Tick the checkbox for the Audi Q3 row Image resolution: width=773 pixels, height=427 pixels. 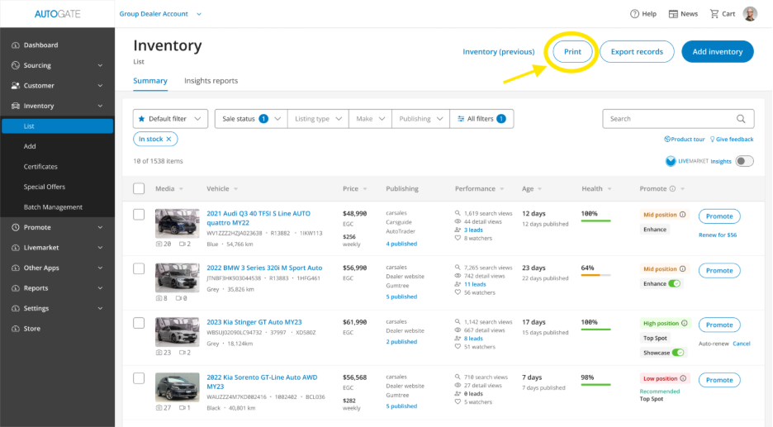pyautogui.click(x=139, y=215)
